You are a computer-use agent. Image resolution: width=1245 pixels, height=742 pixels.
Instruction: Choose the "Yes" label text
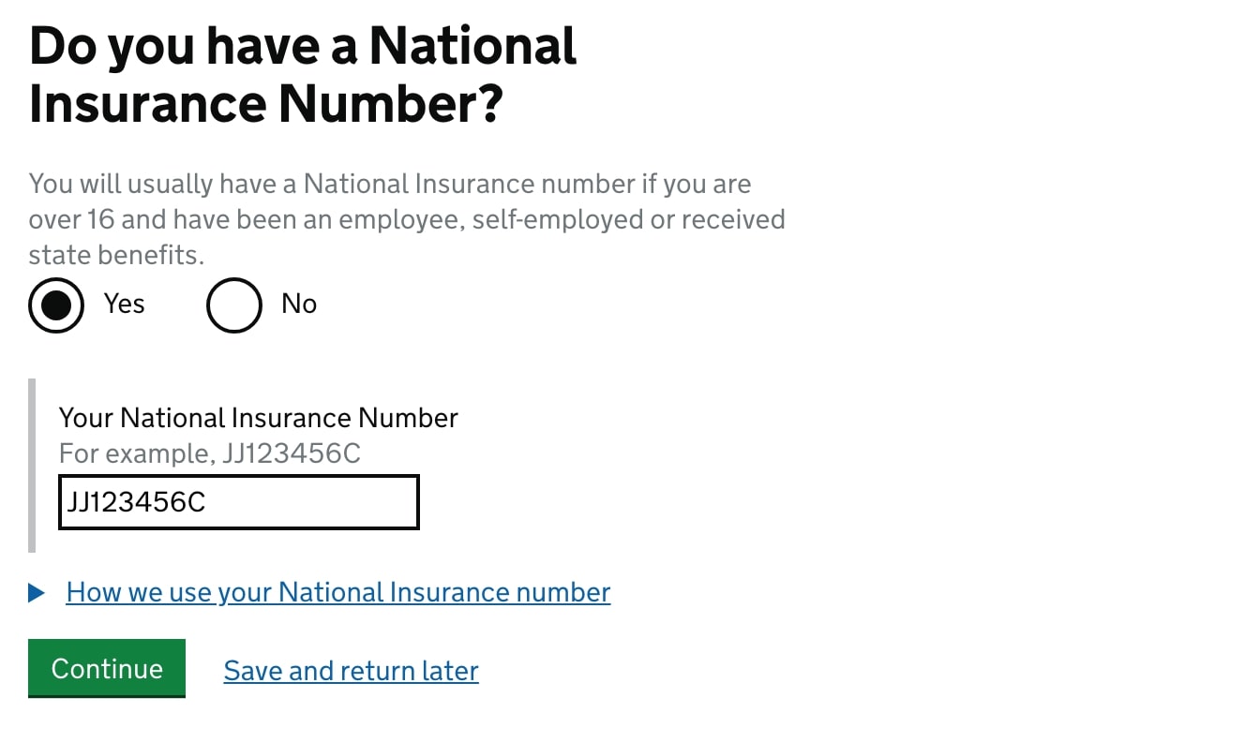point(125,304)
